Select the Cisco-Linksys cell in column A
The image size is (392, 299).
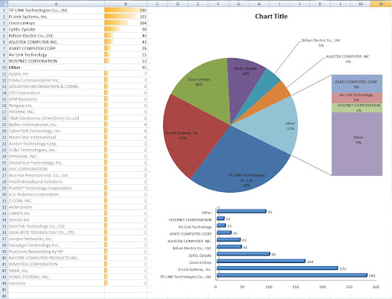56,23
